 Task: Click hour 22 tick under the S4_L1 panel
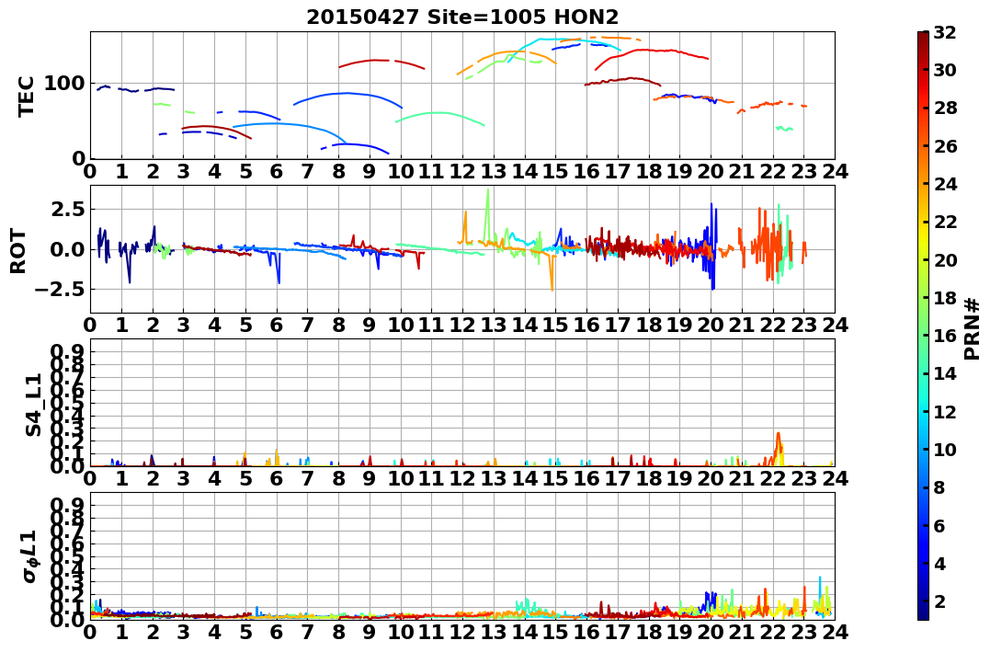pyautogui.click(x=773, y=478)
